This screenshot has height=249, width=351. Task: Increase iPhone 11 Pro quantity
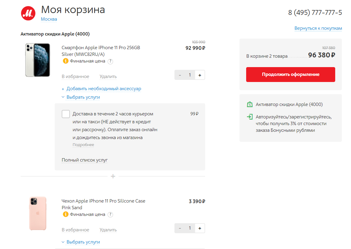pyautogui.click(x=200, y=75)
